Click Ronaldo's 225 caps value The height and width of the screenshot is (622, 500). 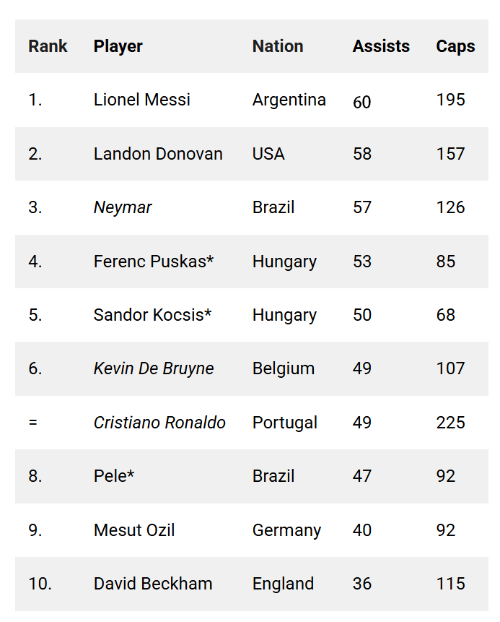[450, 423]
